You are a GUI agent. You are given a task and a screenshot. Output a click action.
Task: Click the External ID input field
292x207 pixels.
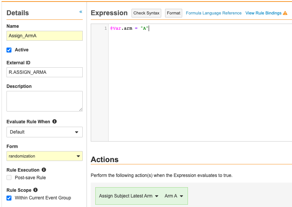point(45,72)
